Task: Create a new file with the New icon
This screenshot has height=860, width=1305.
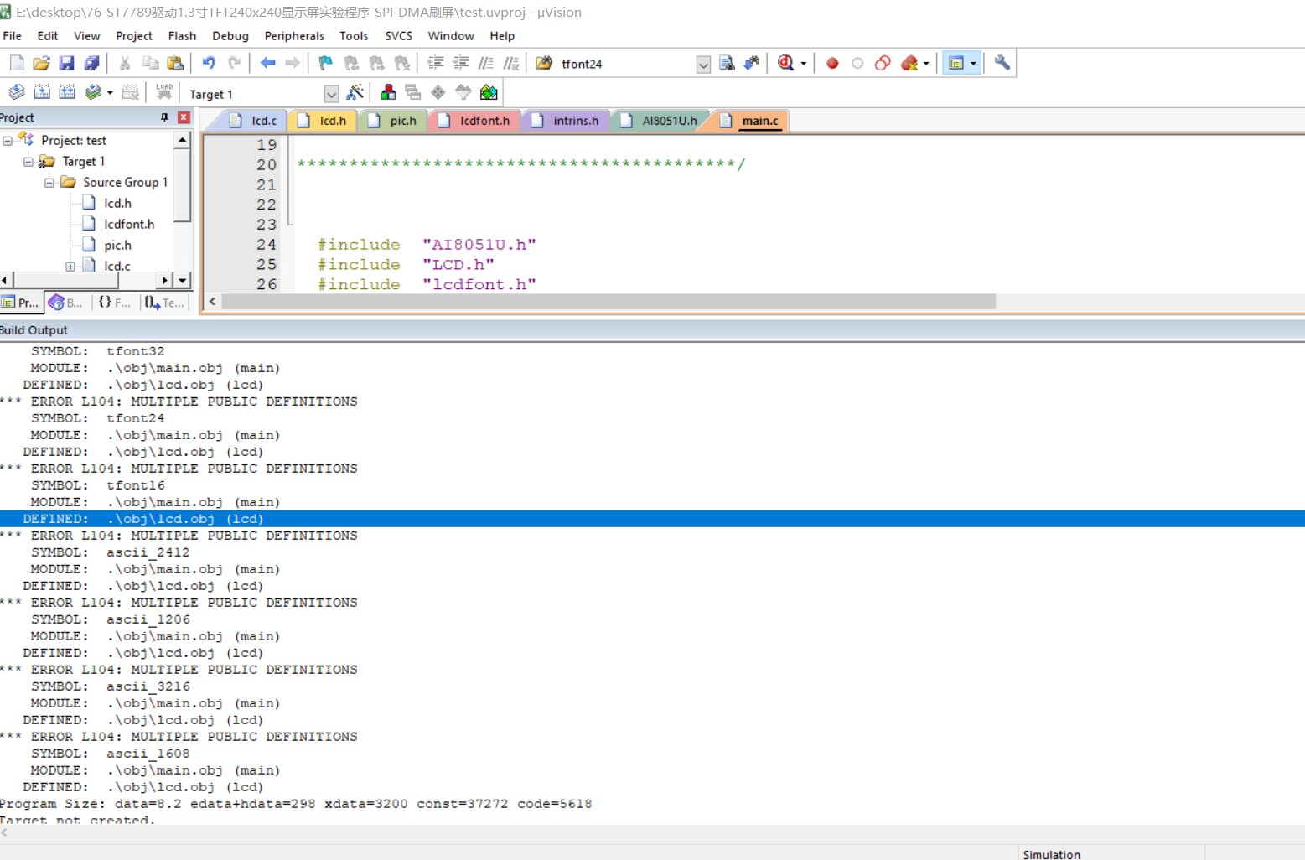Action: pyautogui.click(x=17, y=63)
